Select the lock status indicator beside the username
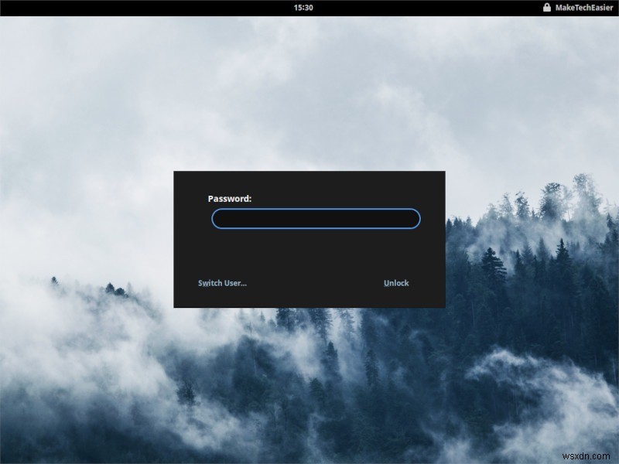The height and width of the screenshot is (464, 619). (545, 7)
